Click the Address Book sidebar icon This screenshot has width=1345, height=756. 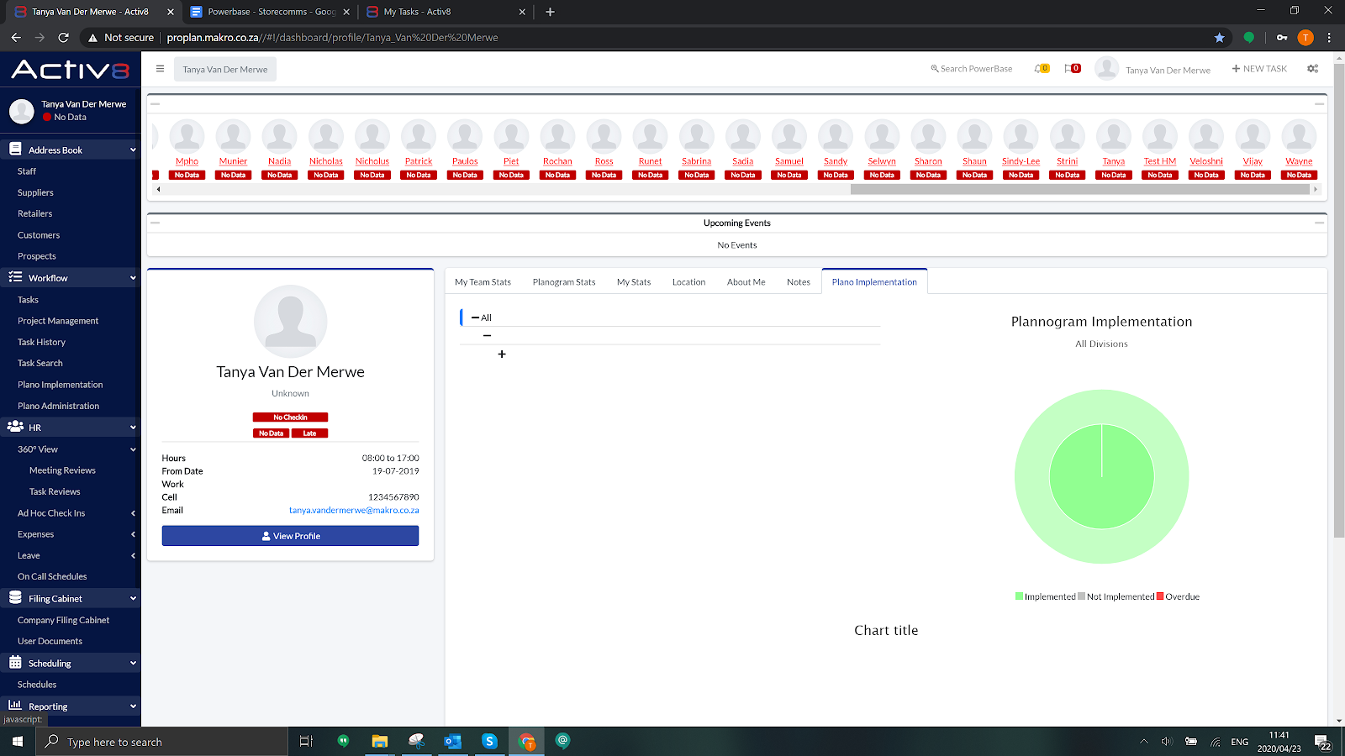click(x=15, y=150)
